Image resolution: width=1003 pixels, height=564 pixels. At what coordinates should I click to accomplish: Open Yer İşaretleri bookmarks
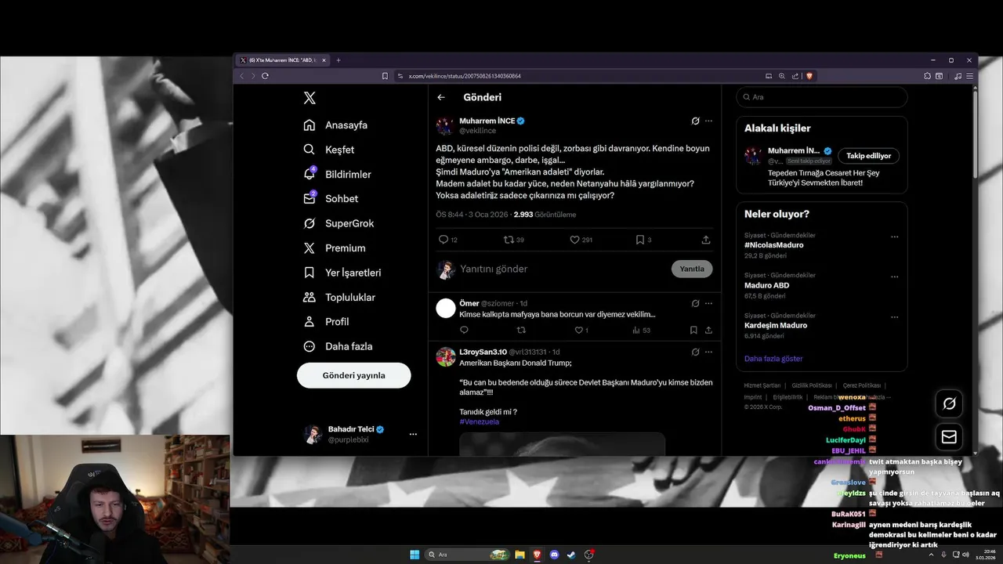point(342,273)
